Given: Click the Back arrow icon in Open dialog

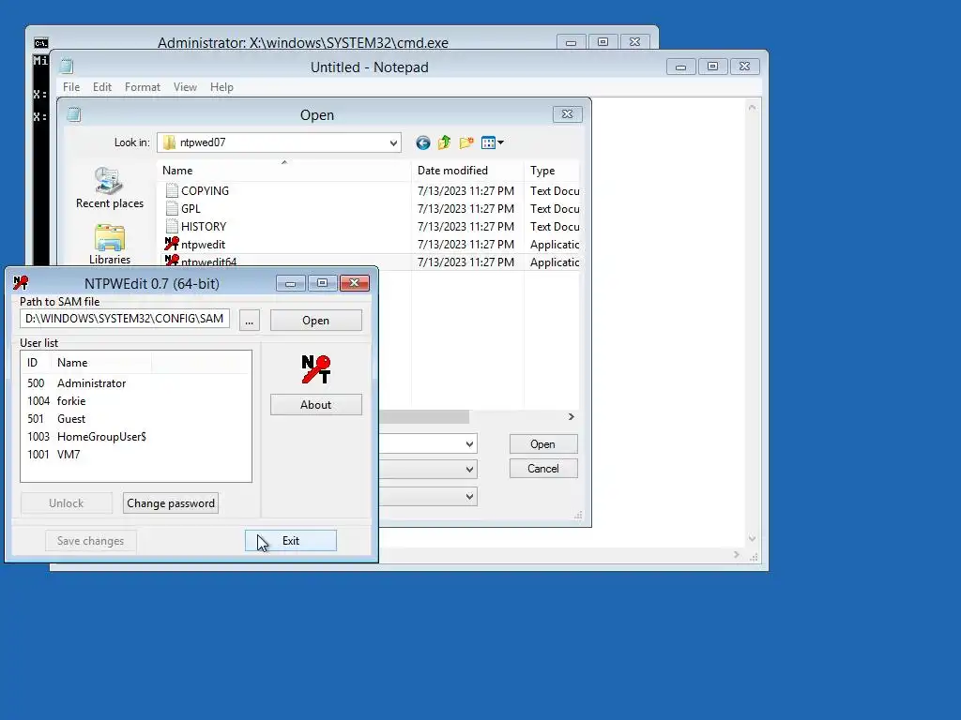Looking at the screenshot, I should 423,143.
